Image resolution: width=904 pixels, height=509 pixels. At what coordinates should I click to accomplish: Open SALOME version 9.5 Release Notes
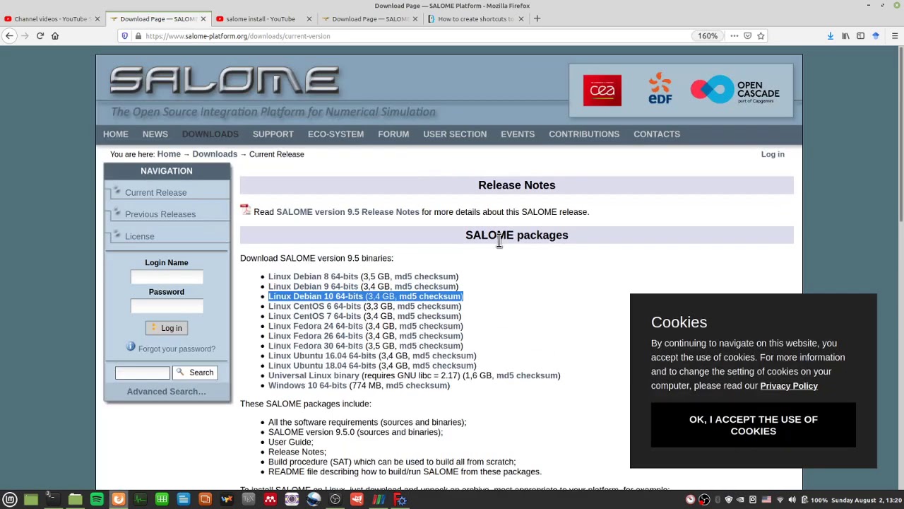point(347,212)
